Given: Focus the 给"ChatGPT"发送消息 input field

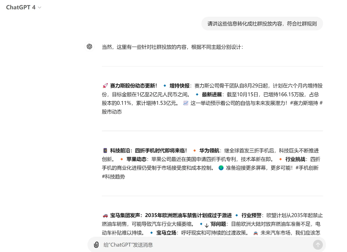Looking at the screenshot, I should pyautogui.click(x=206, y=245).
